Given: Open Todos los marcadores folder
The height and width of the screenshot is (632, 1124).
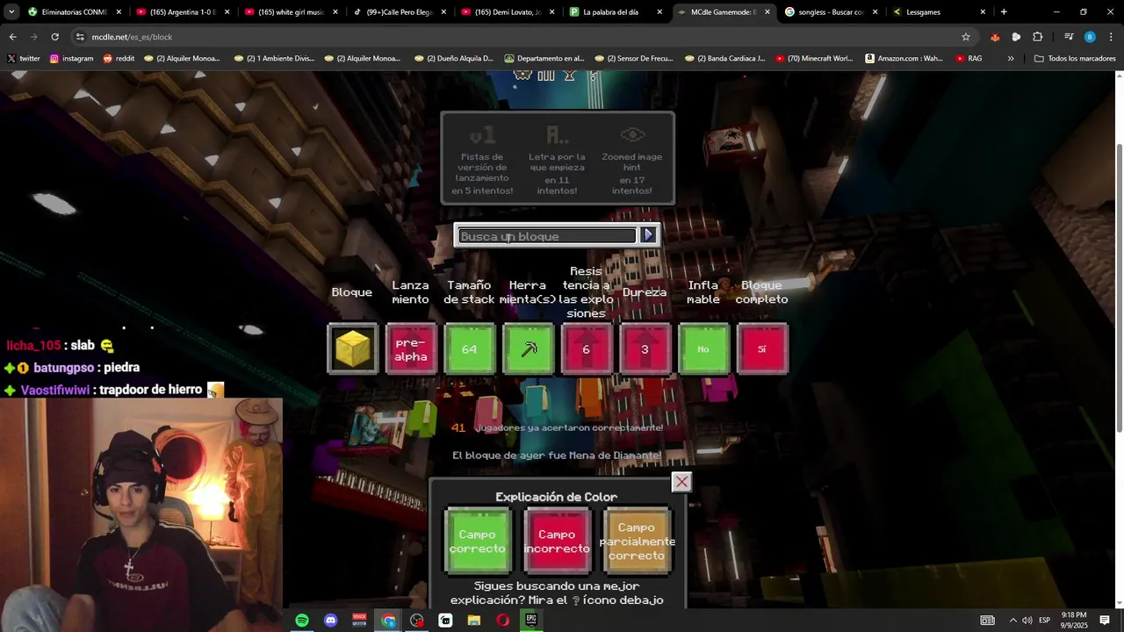Looking at the screenshot, I should 1075,58.
